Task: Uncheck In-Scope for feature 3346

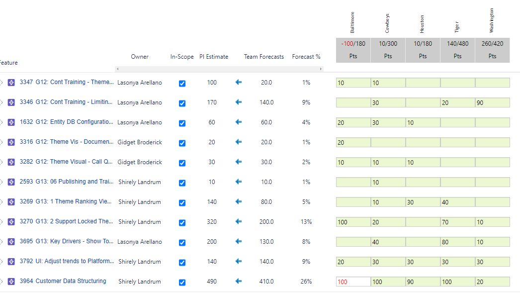Action: coord(182,103)
